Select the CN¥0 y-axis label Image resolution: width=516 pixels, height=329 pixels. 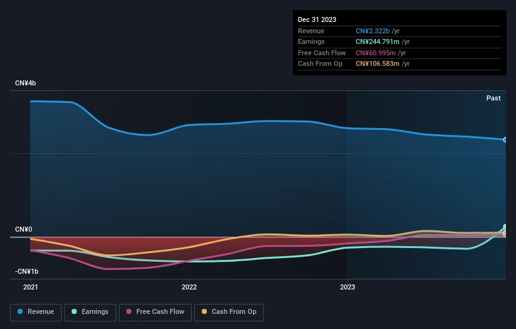[23, 229]
